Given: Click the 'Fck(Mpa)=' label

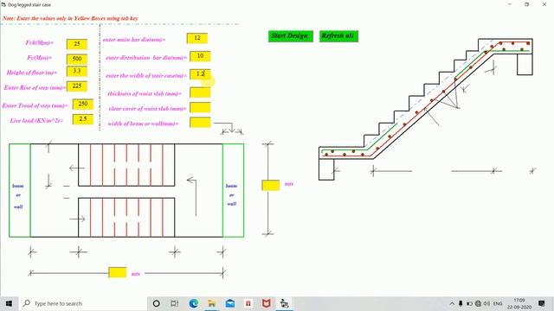Looking at the screenshot, I should coord(39,42).
